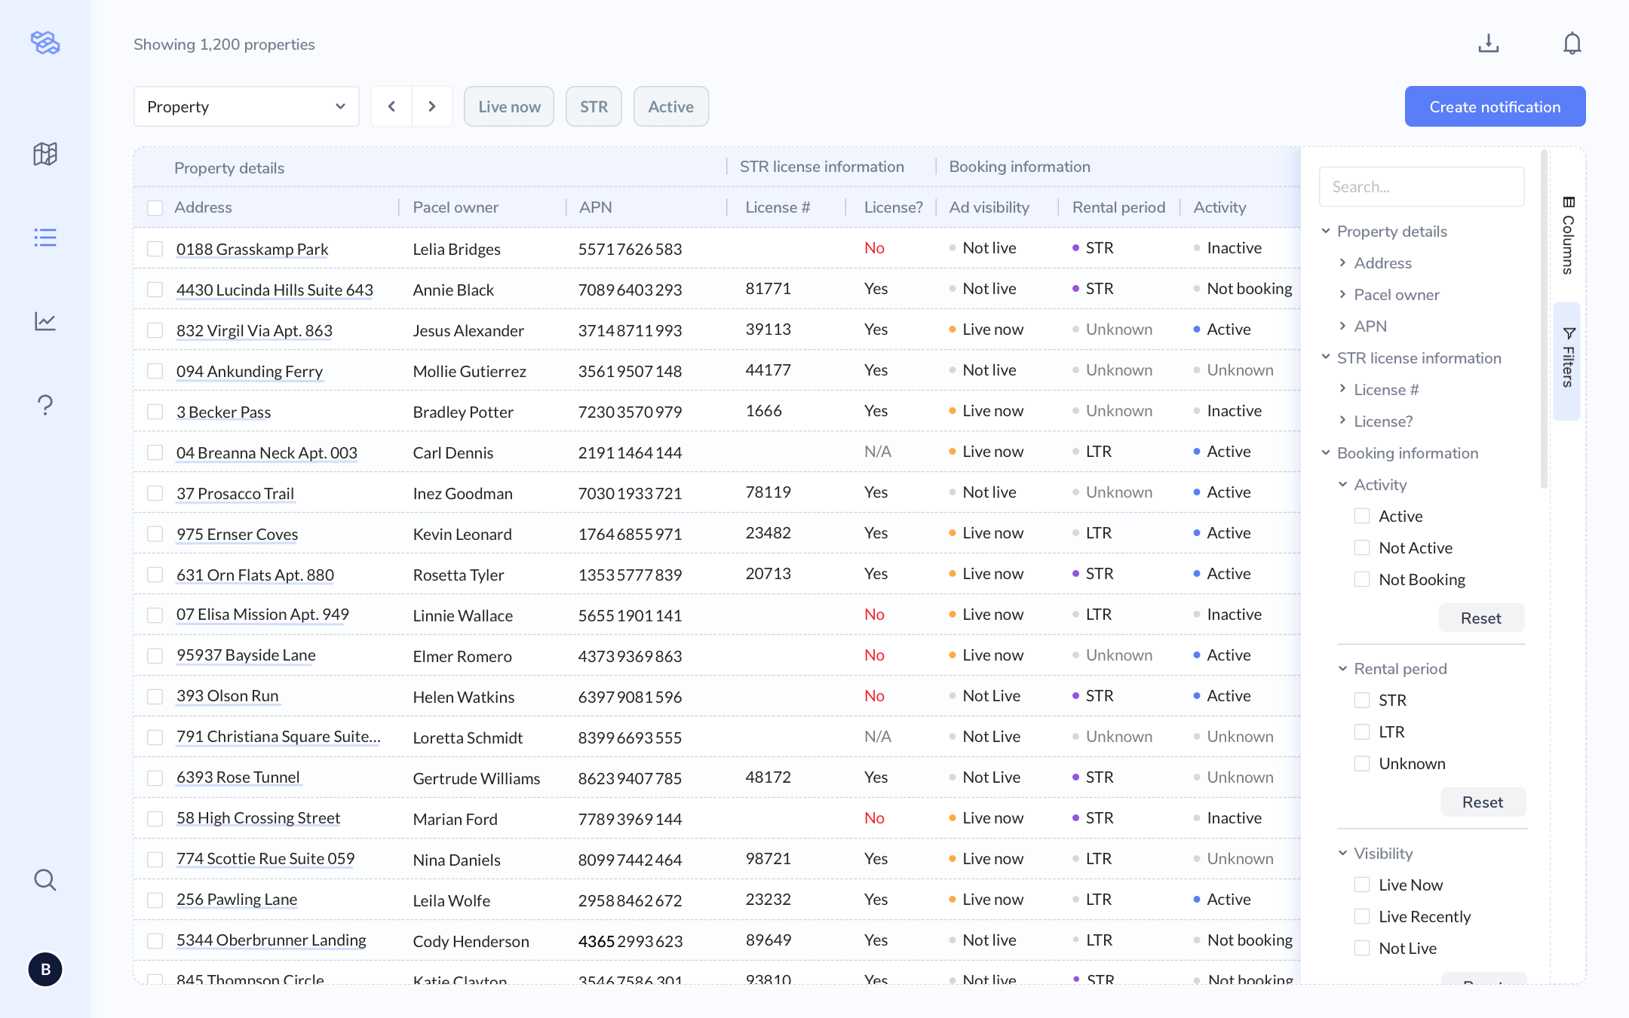Click the filter panel vertical scrollbar
Viewport: 1629px width, 1018px height.
coord(1544,317)
